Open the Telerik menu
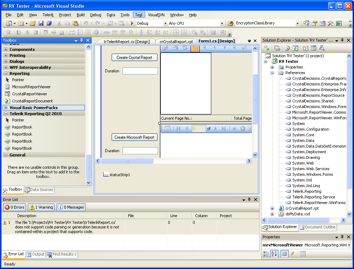The height and width of the screenshot is (269, 354). point(48,15)
